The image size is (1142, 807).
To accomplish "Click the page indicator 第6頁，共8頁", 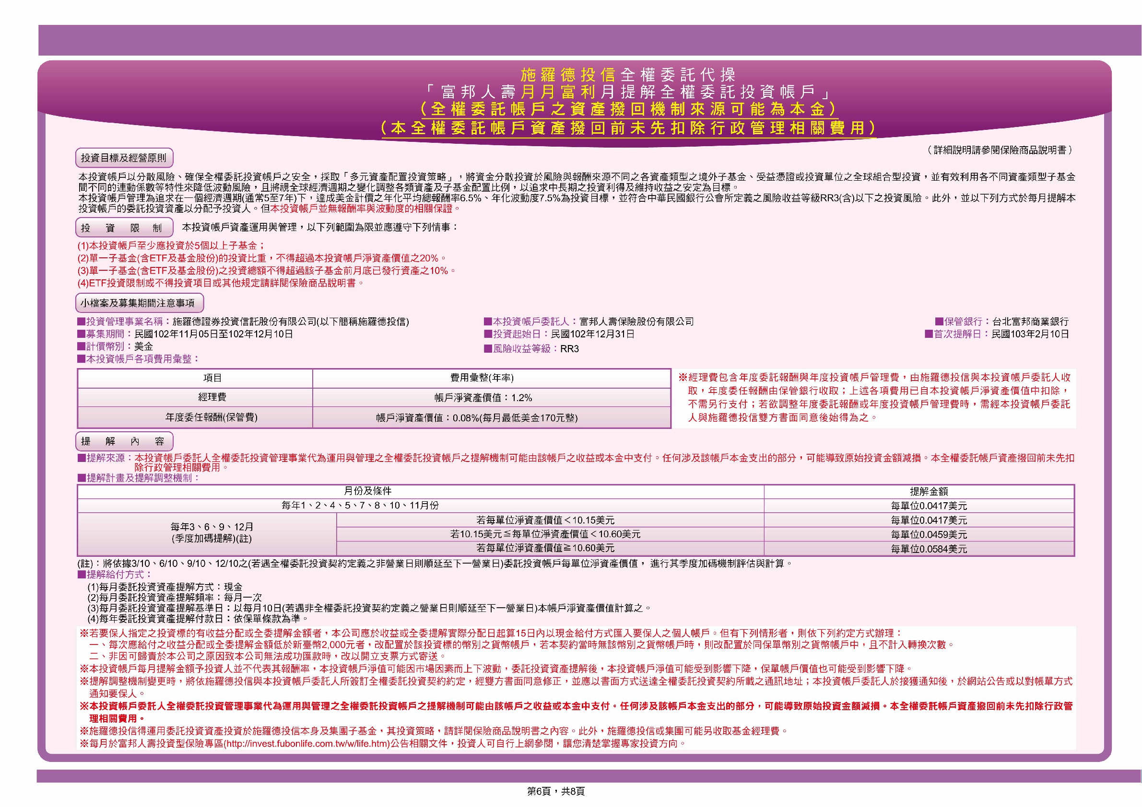I will pyautogui.click(x=556, y=792).
